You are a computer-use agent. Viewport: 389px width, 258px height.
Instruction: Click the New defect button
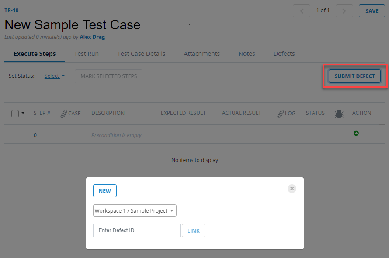105,191
